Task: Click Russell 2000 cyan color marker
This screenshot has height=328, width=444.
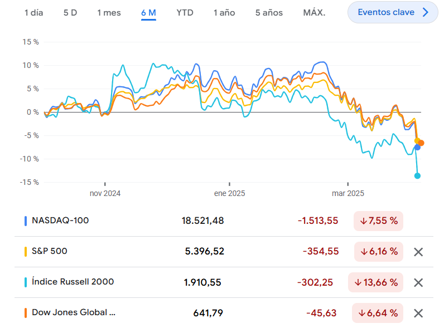Action: [x=26, y=282]
